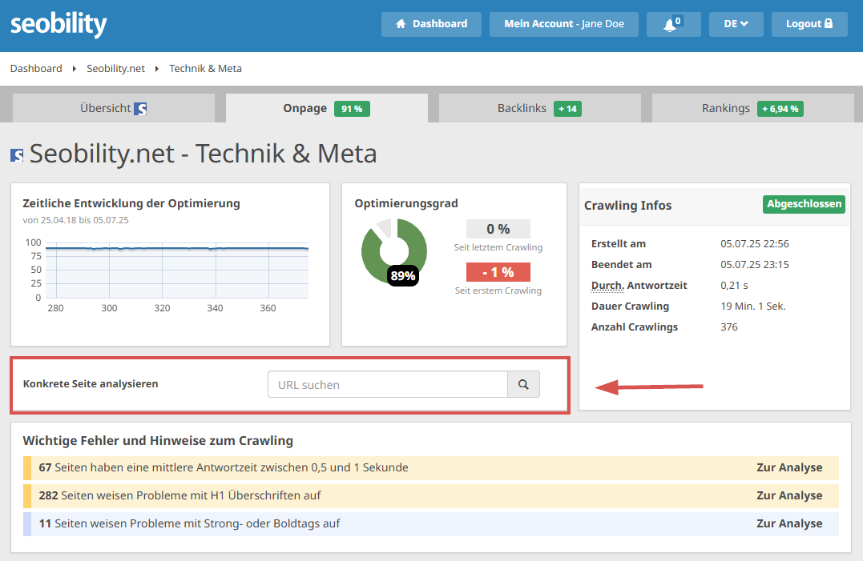863x561 pixels.
Task: Open the Dashboard button with house icon
Action: pyautogui.click(x=431, y=24)
